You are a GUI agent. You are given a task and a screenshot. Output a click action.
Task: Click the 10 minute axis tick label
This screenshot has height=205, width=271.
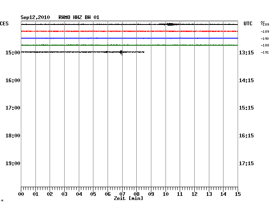pyautogui.click(x=166, y=194)
